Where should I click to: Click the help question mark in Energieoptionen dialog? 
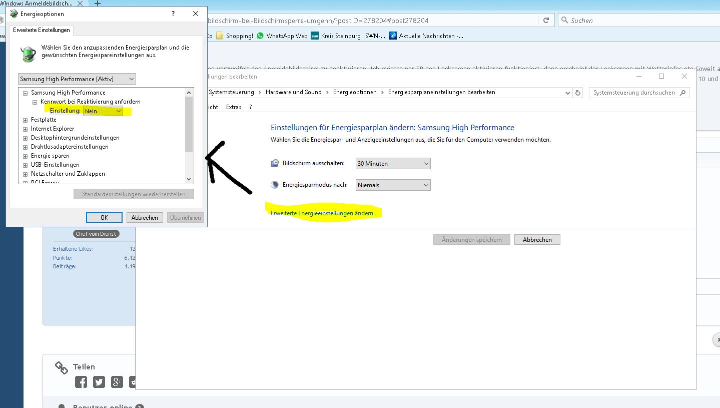[173, 14]
